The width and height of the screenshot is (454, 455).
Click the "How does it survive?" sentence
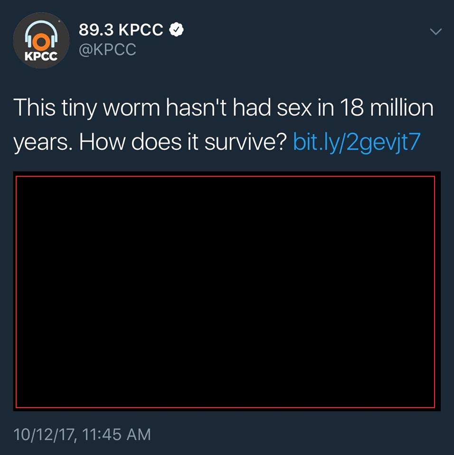pos(183,142)
